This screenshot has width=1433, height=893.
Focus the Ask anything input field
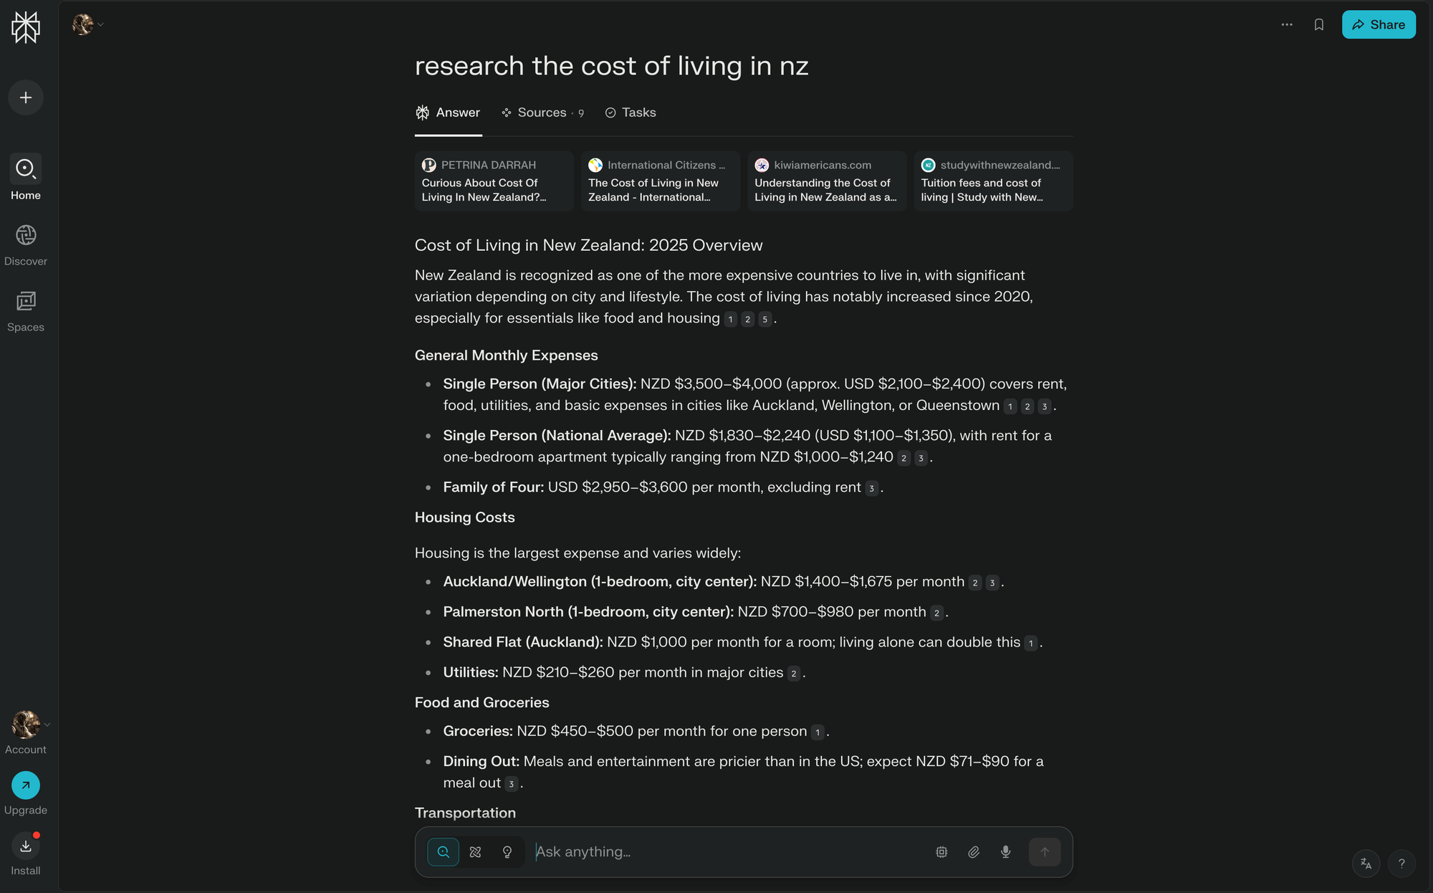727,851
